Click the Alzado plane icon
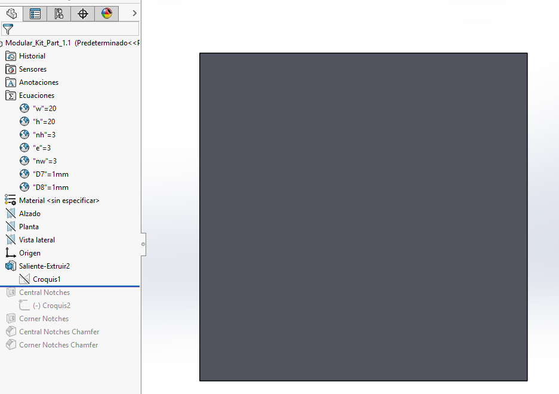The image size is (559, 394). pos(11,214)
